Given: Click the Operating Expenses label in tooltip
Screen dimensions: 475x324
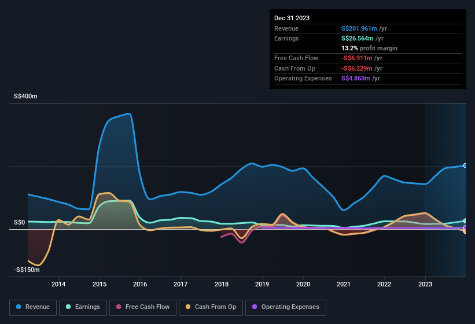Looking at the screenshot, I should 303,79.
